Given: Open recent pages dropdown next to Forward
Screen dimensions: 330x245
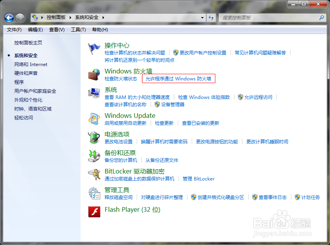Looking at the screenshot, I should click(27, 18).
